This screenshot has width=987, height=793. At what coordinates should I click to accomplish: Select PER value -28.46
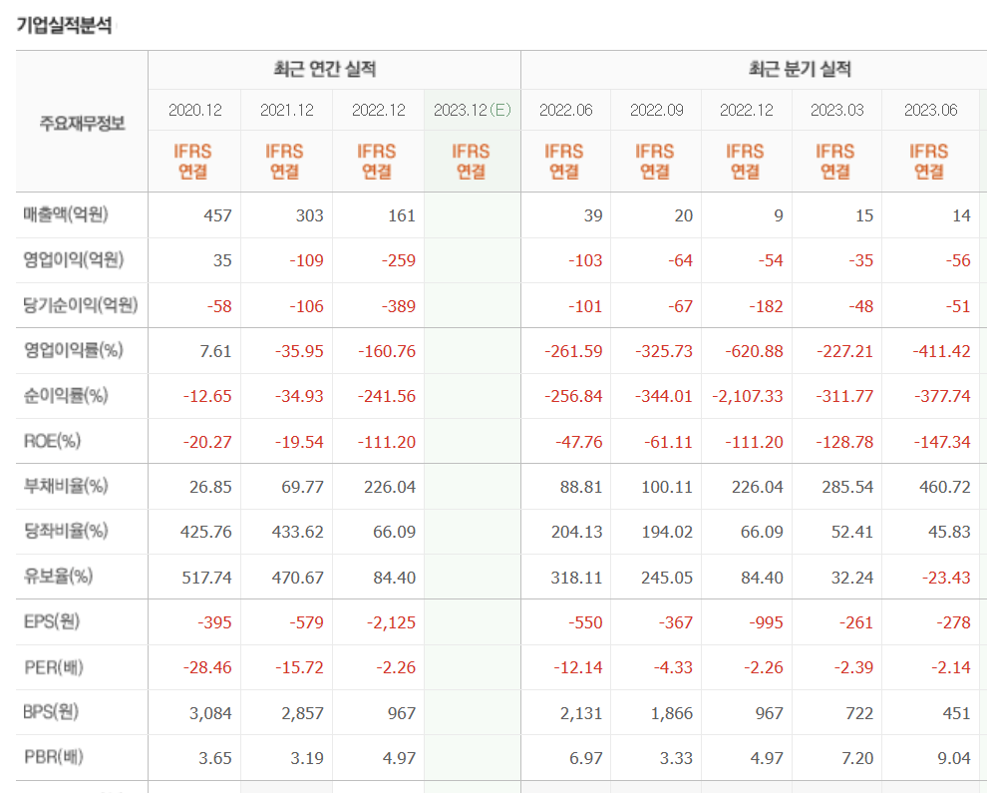(207, 667)
